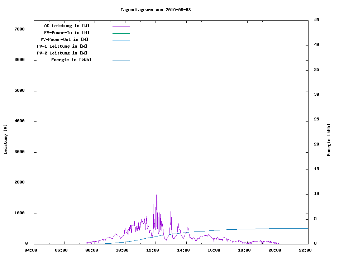
Task: Pick the PV-2 Leistung in [W] legend label
Action: [62, 53]
